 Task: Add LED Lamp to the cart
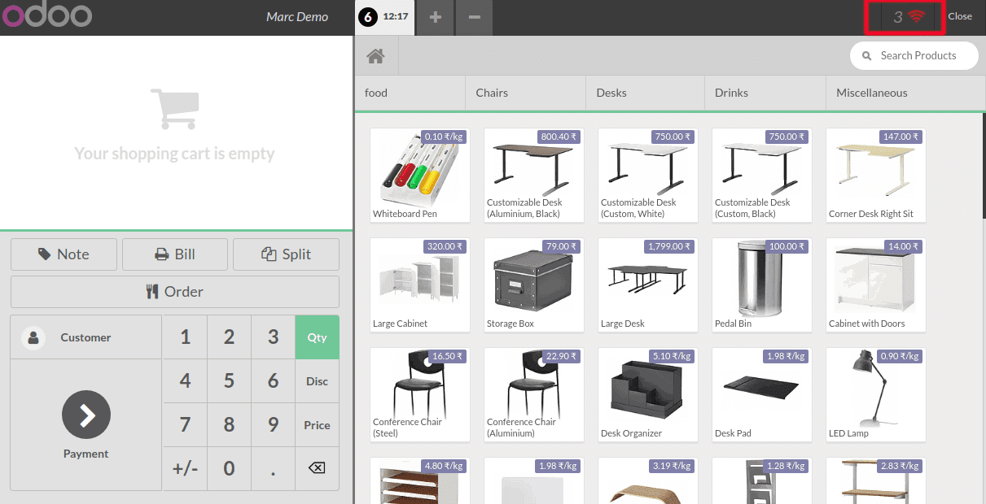pos(876,394)
